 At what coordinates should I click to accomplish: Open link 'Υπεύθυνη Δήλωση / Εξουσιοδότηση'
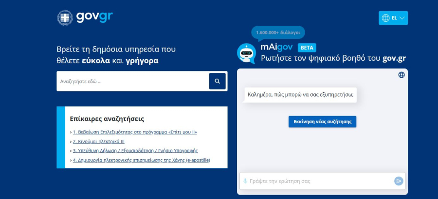click(135, 151)
